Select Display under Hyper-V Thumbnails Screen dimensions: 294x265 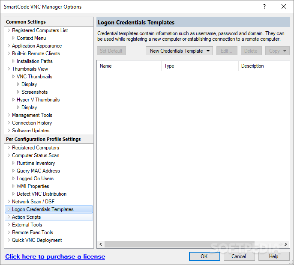pyautogui.click(x=29, y=107)
